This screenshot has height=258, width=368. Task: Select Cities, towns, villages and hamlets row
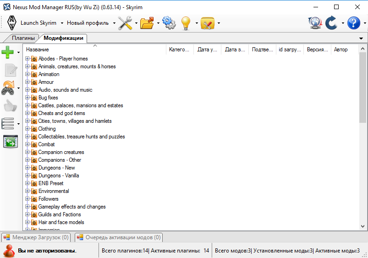(75, 121)
